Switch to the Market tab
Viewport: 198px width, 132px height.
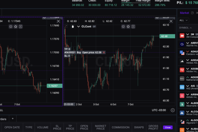[x=184, y=13]
